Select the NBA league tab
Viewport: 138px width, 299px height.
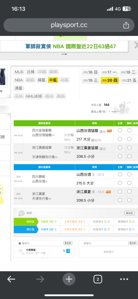pyautogui.click(x=19, y=80)
